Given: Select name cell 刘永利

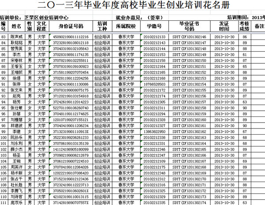Looking at the screenshot, I should point(17,143).
